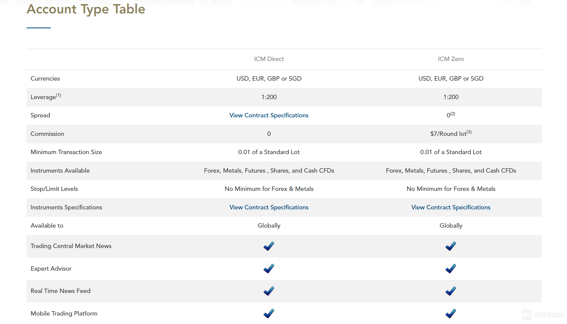Click the Account Type Table heading
The image size is (567, 324).
click(x=86, y=9)
